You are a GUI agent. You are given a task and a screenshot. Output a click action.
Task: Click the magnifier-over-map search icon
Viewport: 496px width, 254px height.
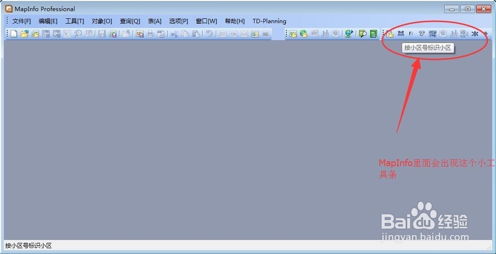click(x=363, y=34)
